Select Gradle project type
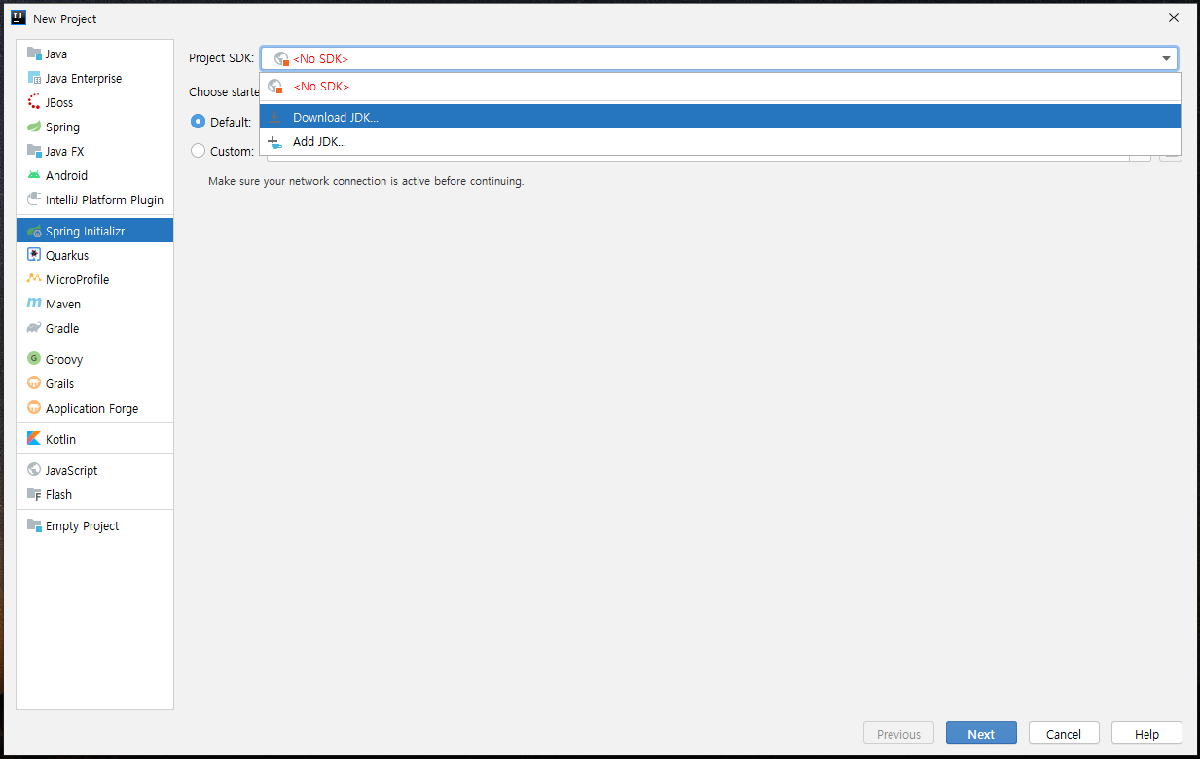This screenshot has width=1200, height=759. 94,328
